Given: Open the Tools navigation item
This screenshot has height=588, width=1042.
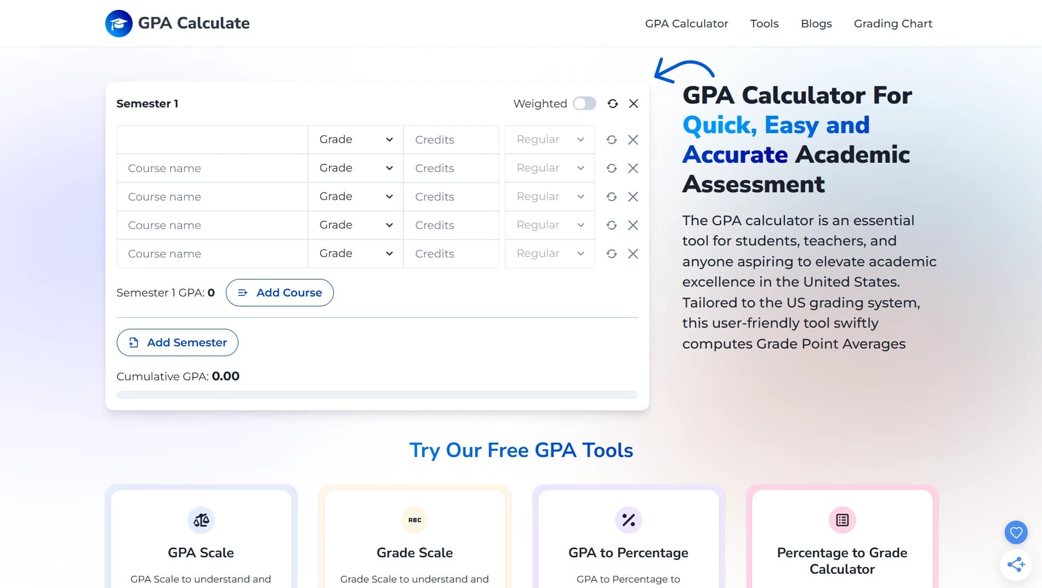Looking at the screenshot, I should click(x=764, y=24).
